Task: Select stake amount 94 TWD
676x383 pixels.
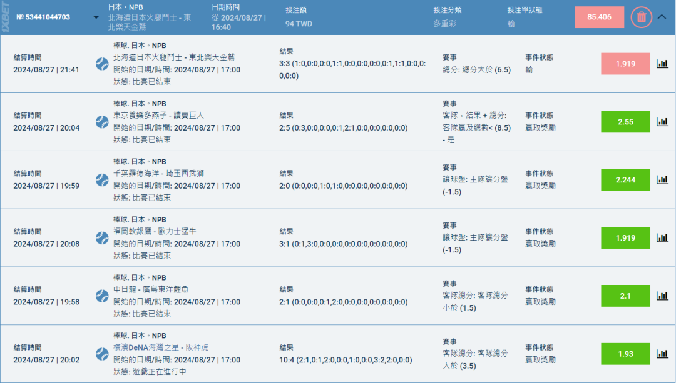Action: [299, 24]
